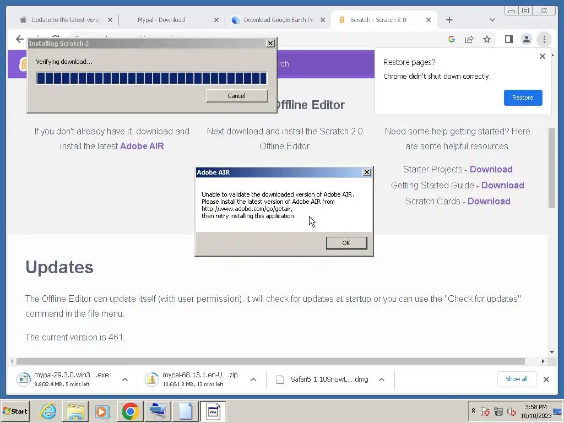Click the muted volume tray icon

pos(512,411)
